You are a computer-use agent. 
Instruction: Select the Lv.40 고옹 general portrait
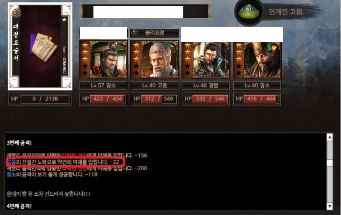[x=155, y=59]
